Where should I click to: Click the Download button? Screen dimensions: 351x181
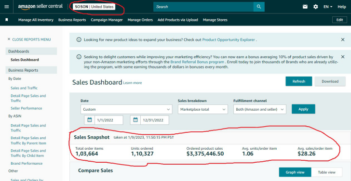click(x=330, y=81)
